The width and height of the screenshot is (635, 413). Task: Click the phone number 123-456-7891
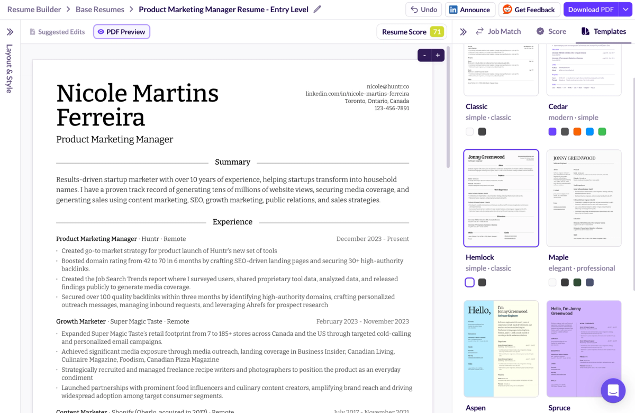[392, 108]
